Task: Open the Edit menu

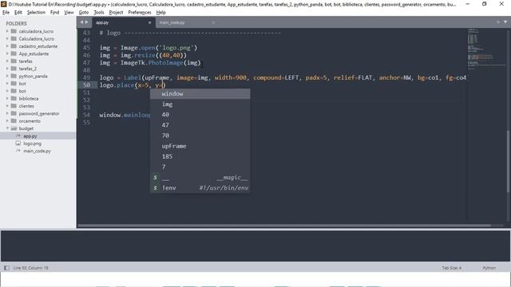Action: pos(18,13)
